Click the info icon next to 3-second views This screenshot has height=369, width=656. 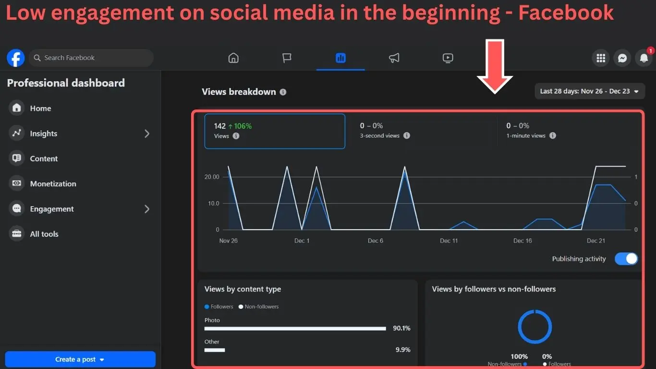tap(407, 135)
